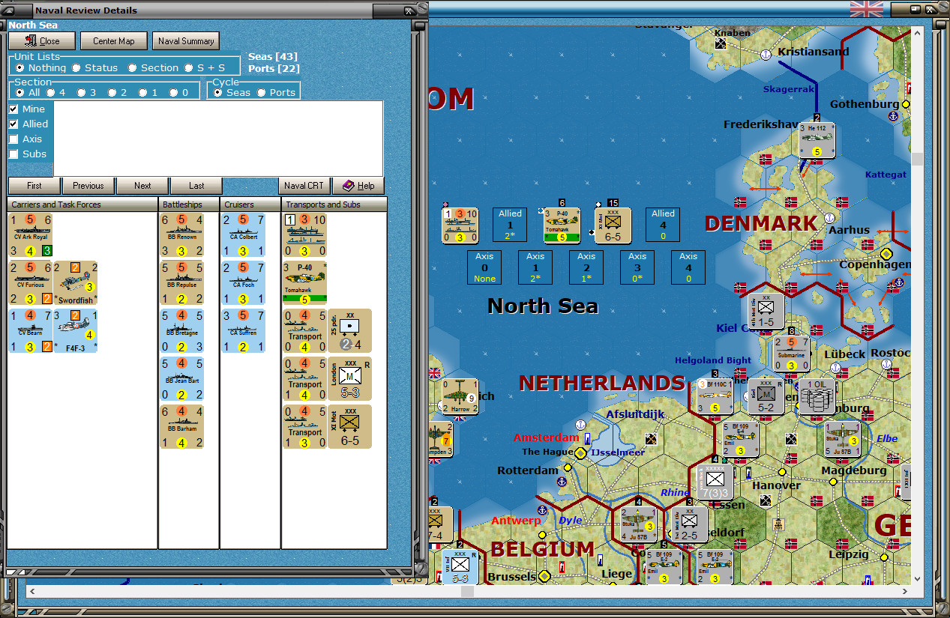Click the Axis 3 sea box section
The image size is (950, 618).
tap(637, 267)
